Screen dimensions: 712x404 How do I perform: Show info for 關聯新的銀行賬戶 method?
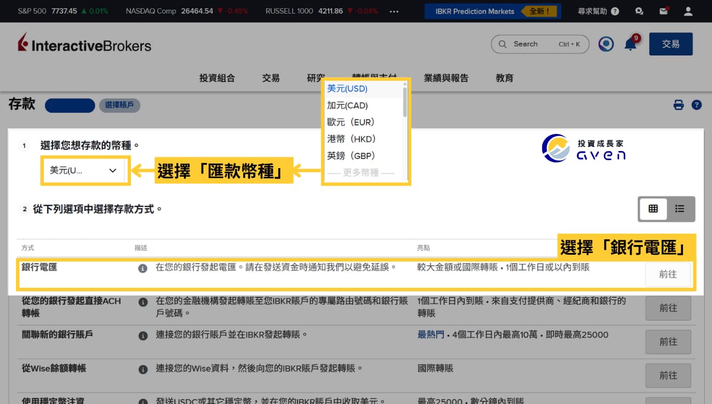click(x=143, y=335)
